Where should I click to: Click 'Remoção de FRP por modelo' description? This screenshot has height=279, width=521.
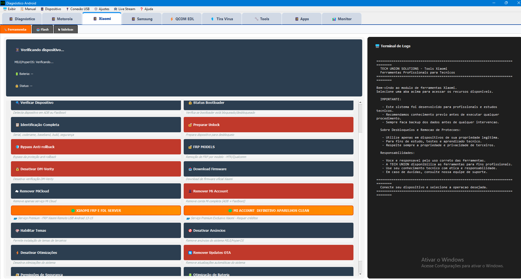tap(216, 157)
